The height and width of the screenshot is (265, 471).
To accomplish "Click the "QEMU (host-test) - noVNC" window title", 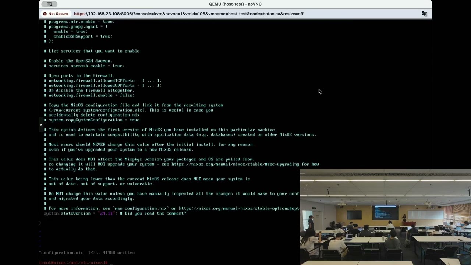I will pyautogui.click(x=235, y=4).
